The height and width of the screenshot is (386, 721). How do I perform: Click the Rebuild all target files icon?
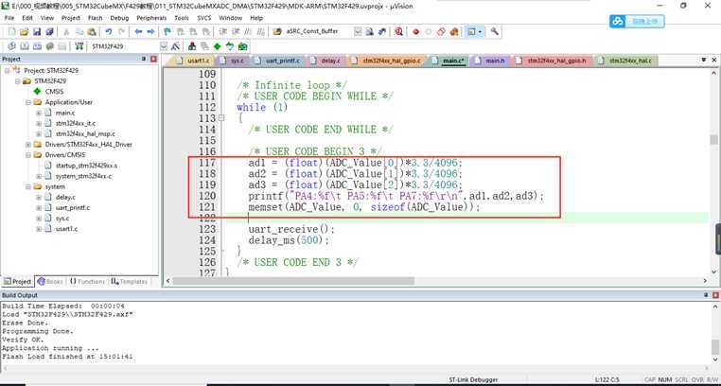(37, 46)
